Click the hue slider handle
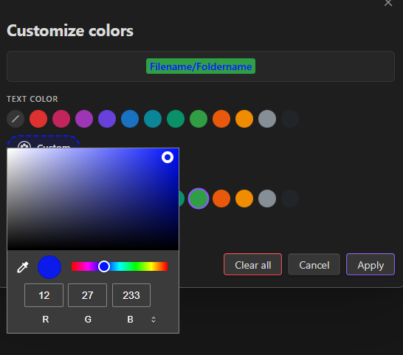Screen dimensions: 403x355 click(104, 266)
